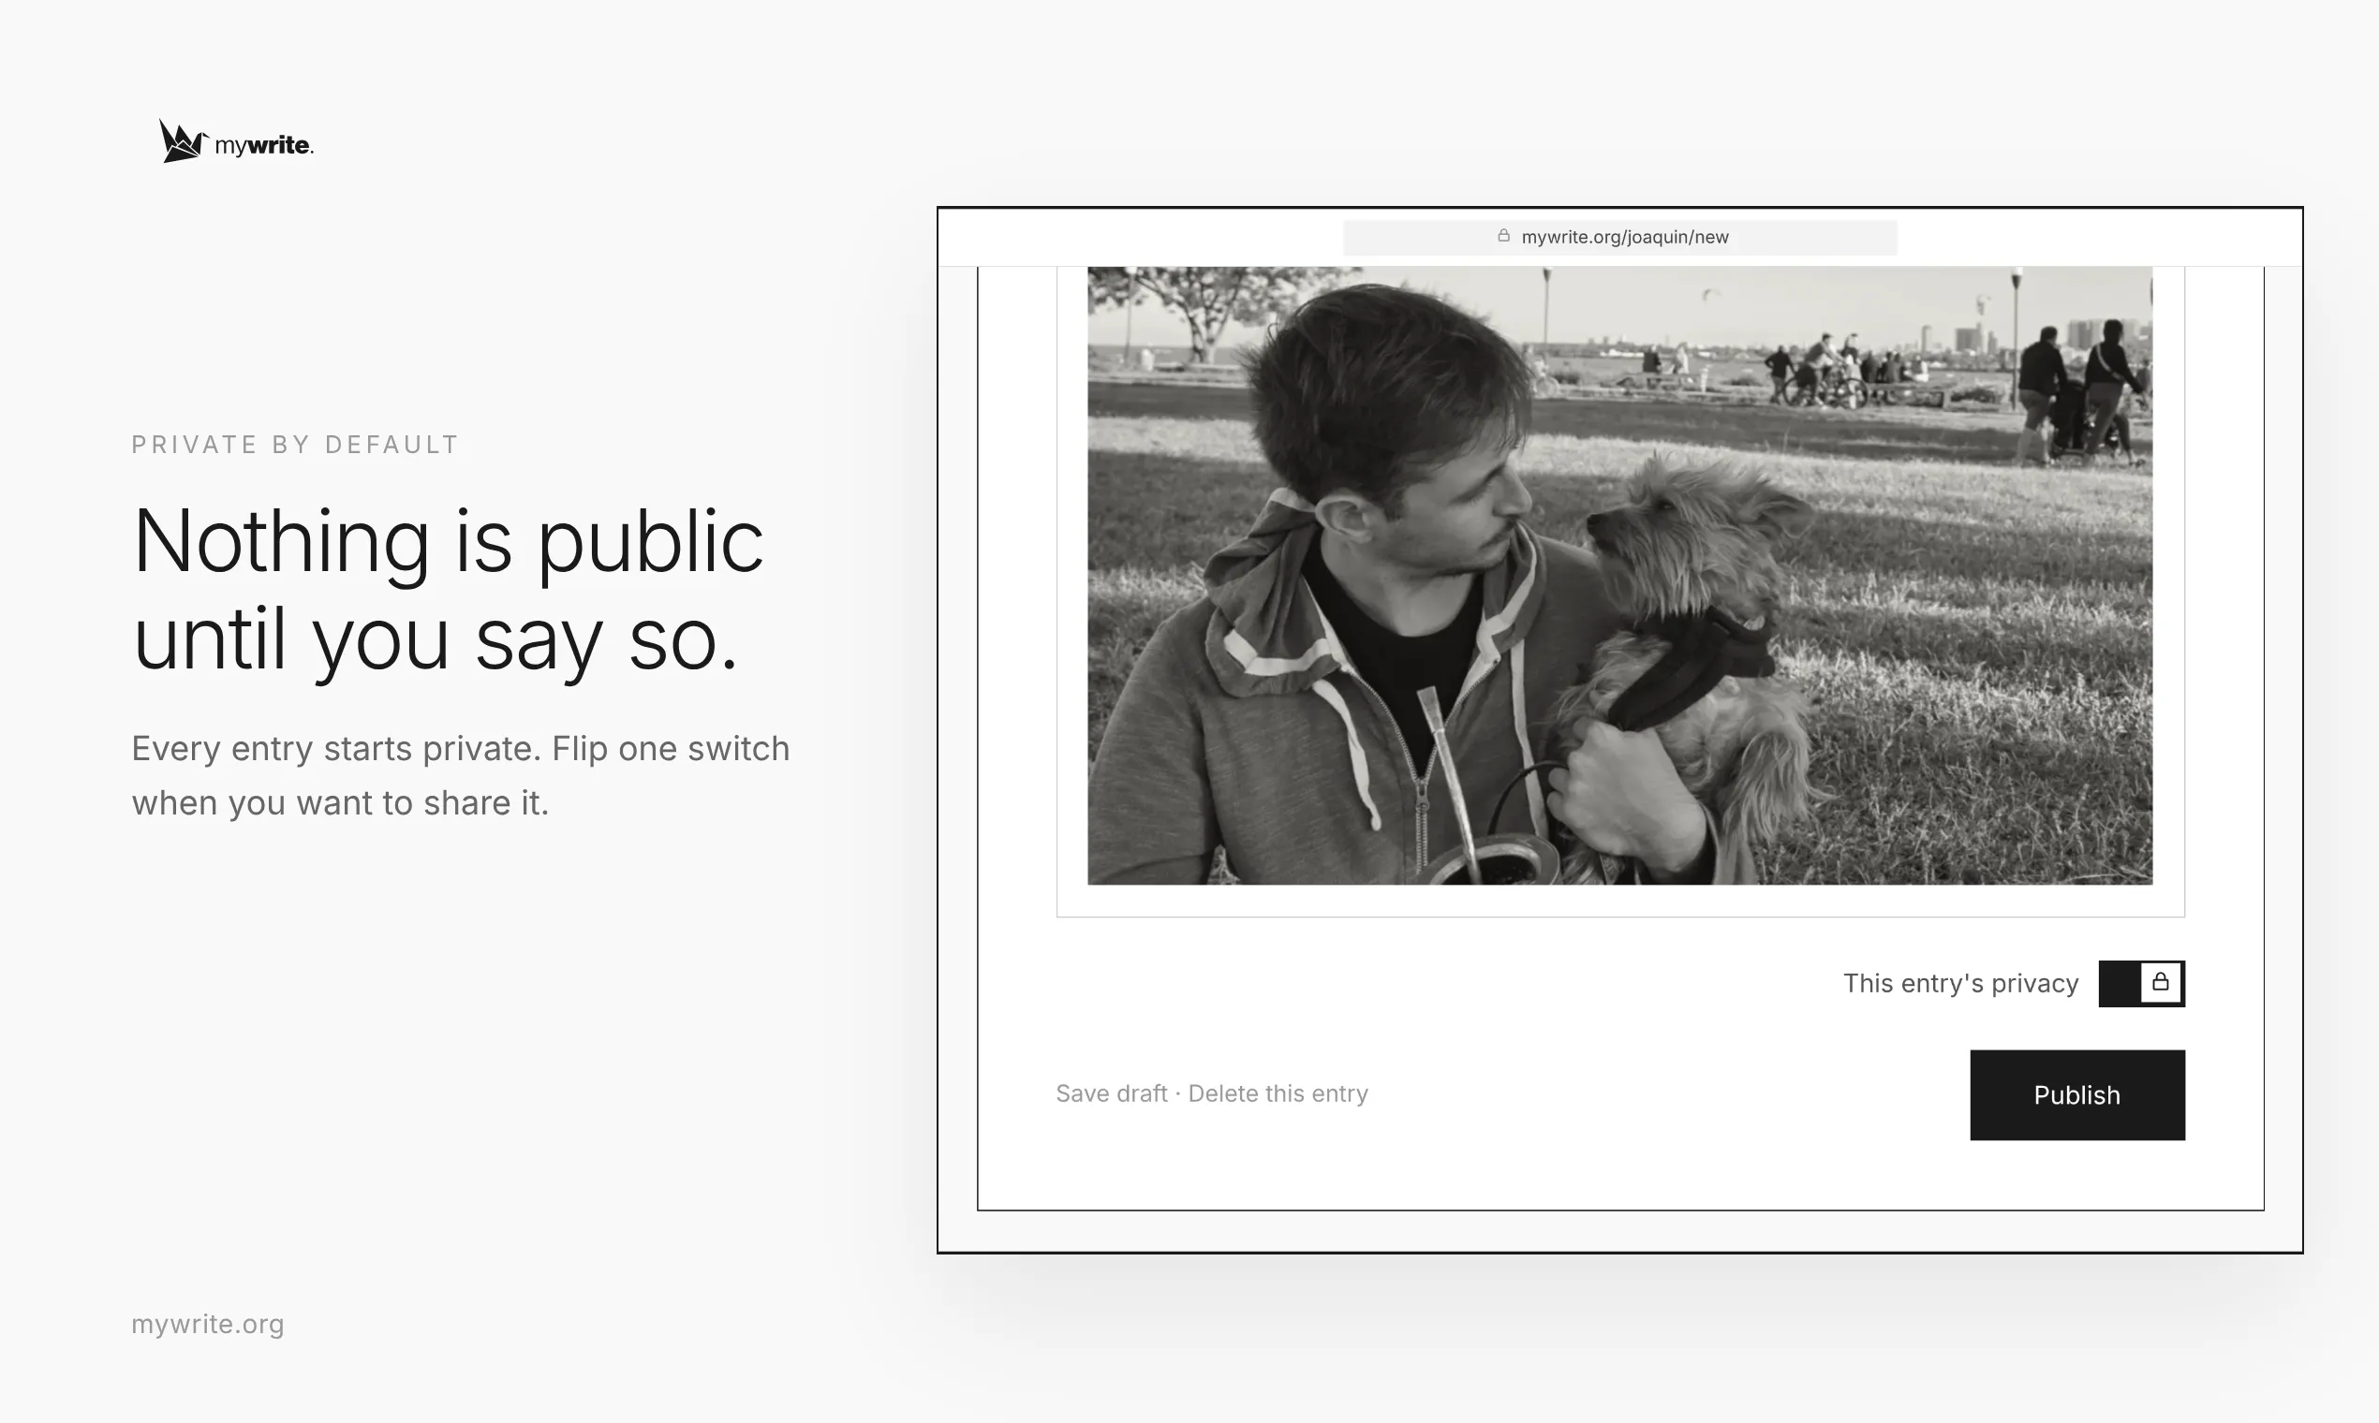Click the Publish button
This screenshot has width=2379, height=1423.
[2076, 1095]
